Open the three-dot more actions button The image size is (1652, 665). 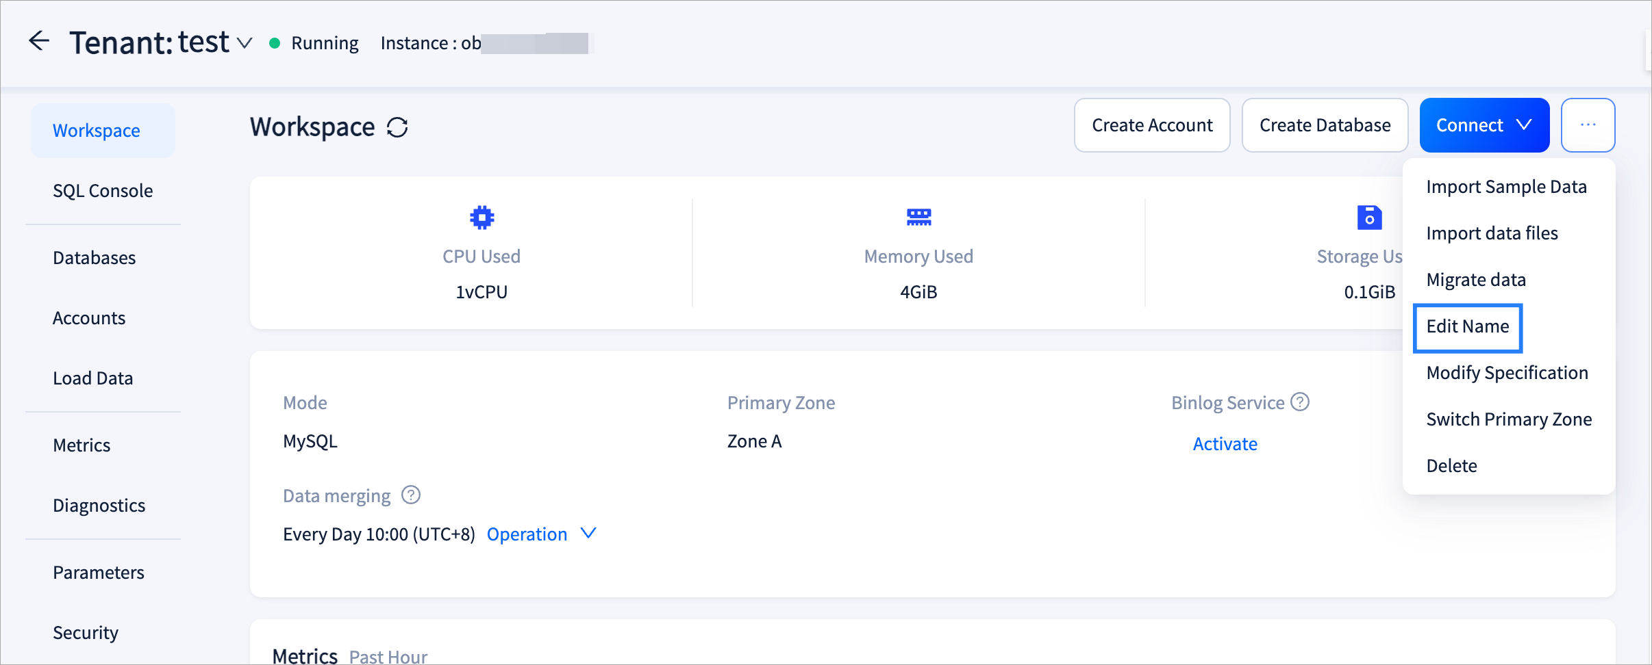coord(1588,125)
